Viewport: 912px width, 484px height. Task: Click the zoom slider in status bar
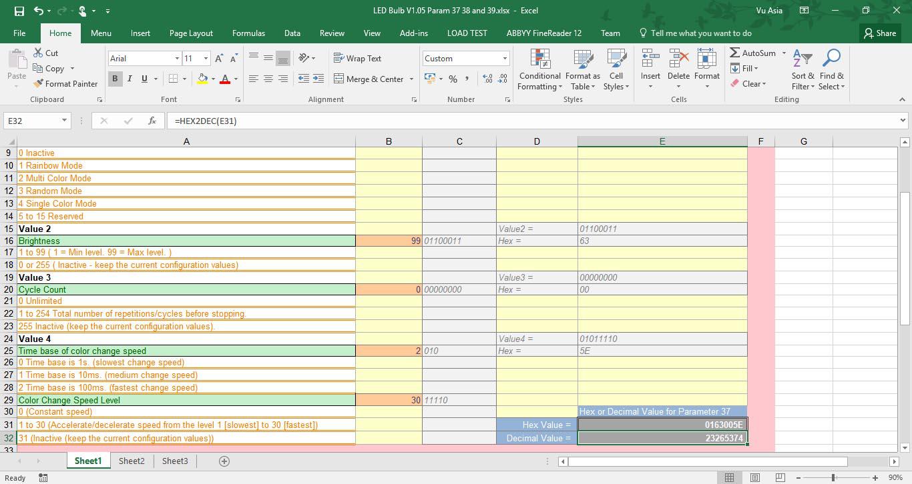(x=833, y=477)
